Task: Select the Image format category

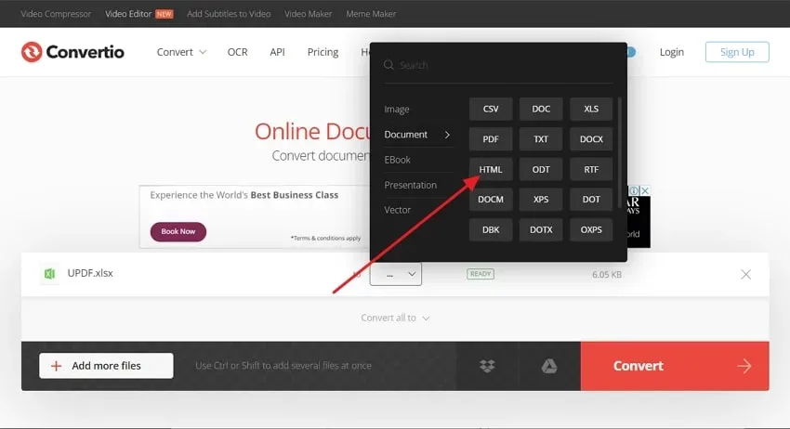Action: 397,110
